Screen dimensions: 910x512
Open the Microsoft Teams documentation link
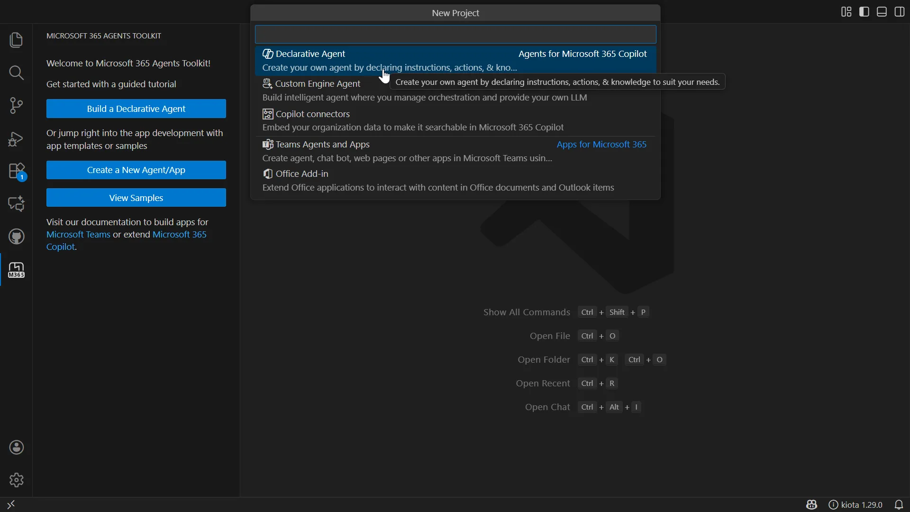(77, 234)
